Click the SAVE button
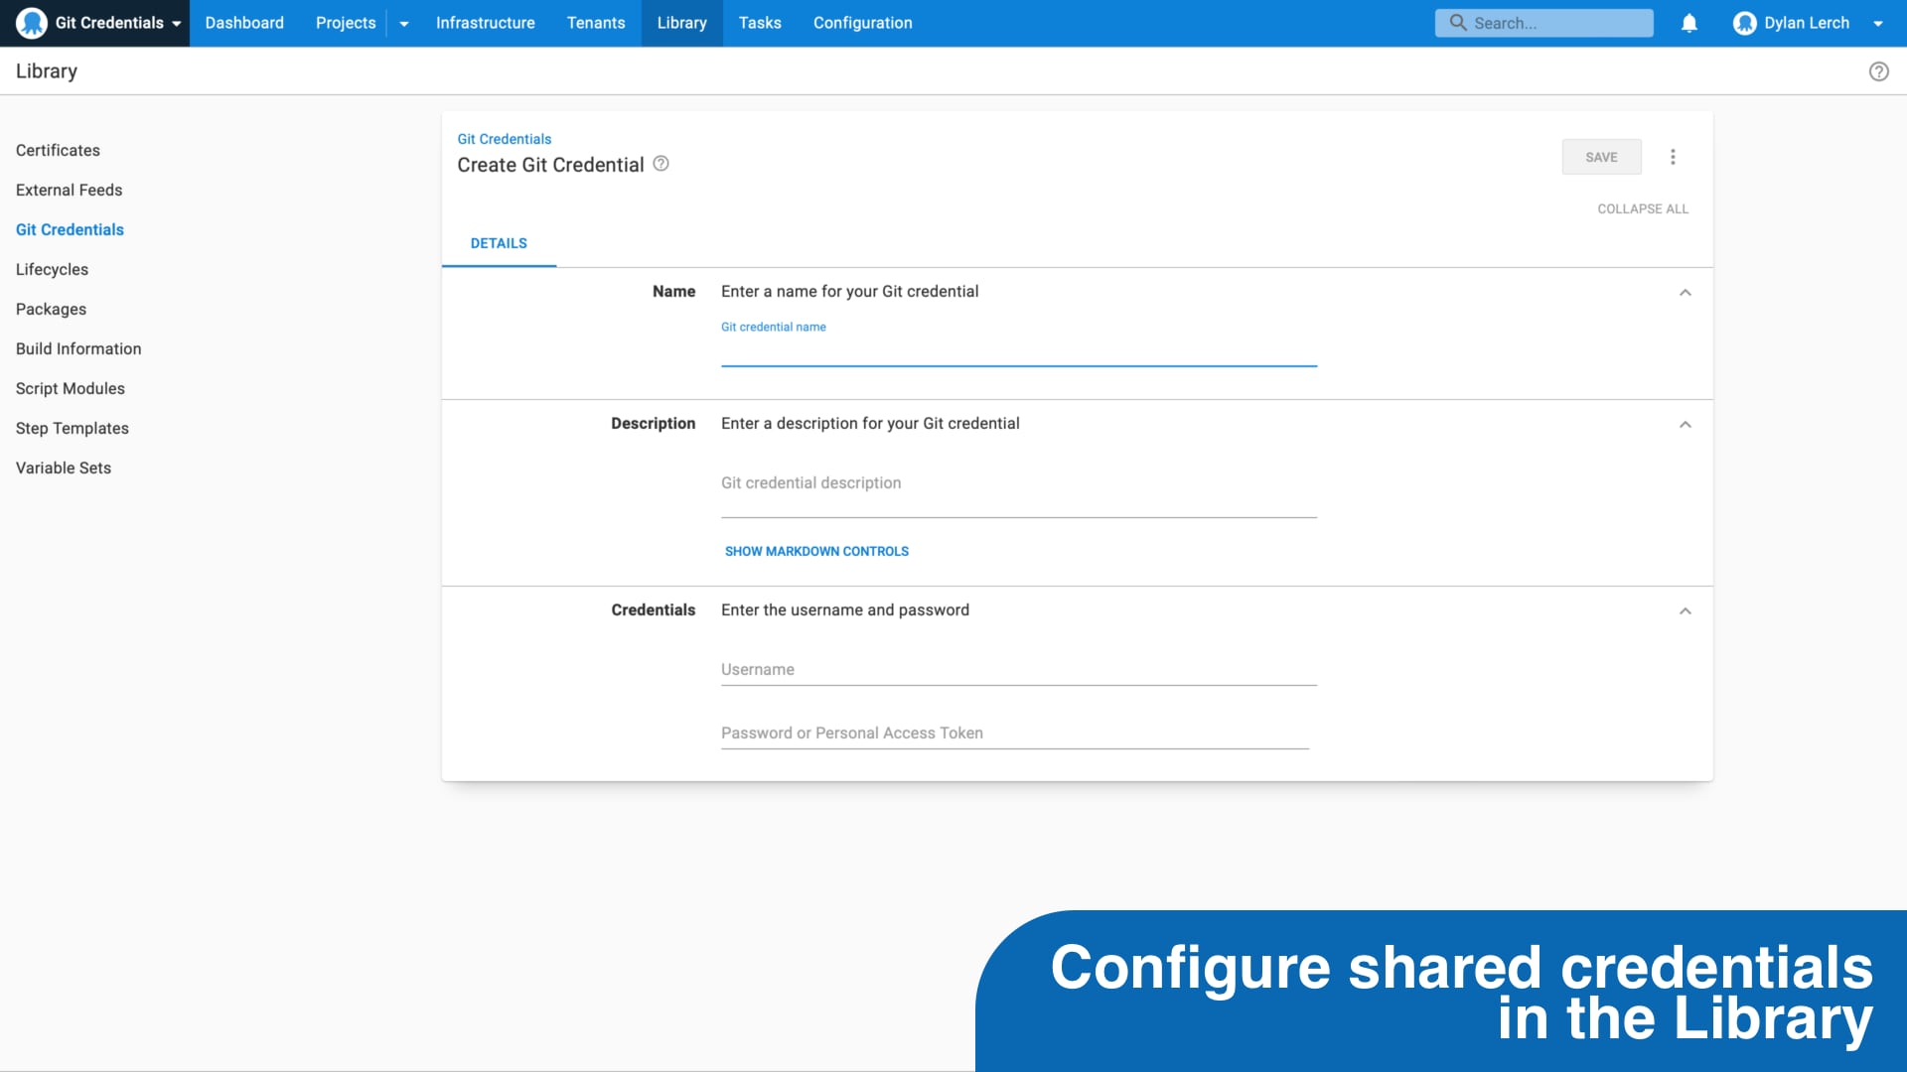The image size is (1907, 1072). pos(1601,156)
